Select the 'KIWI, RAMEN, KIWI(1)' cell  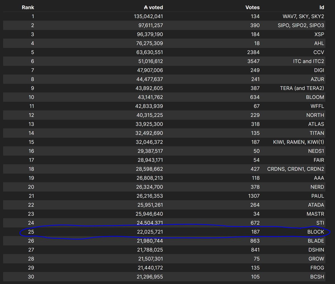pos(299,142)
